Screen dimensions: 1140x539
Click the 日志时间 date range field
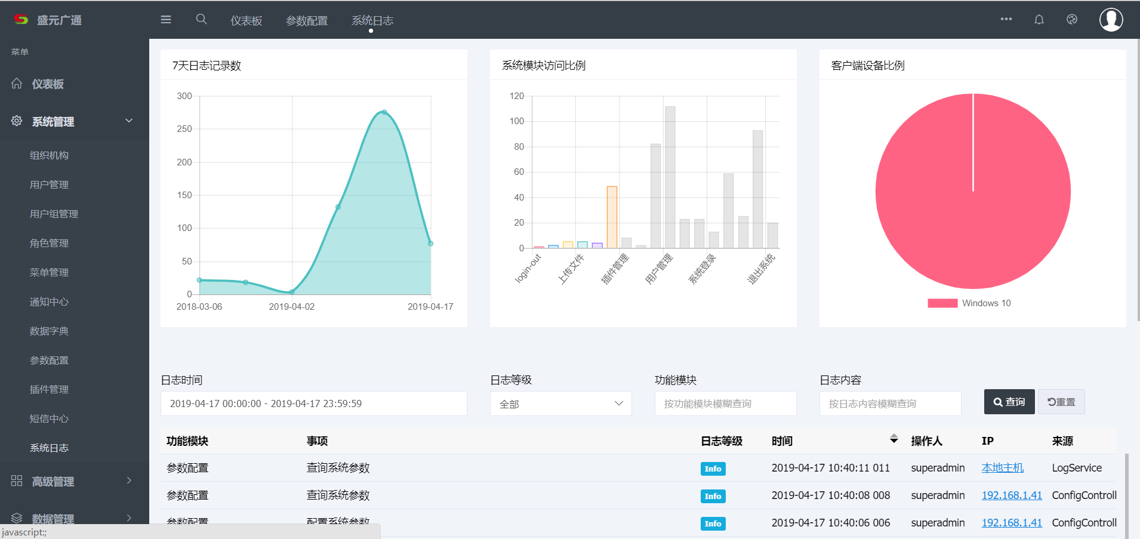point(313,403)
